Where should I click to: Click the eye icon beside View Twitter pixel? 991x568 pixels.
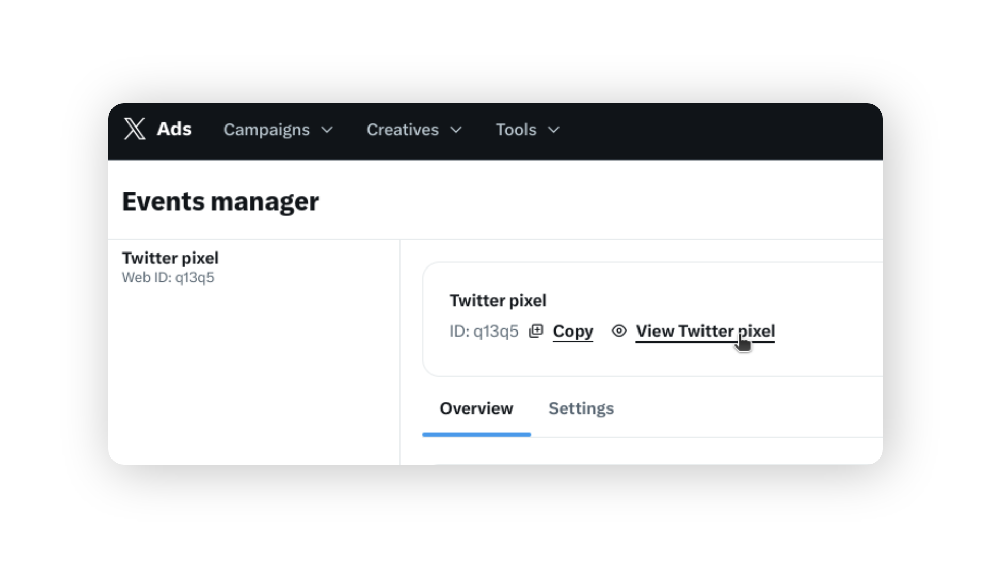[x=619, y=330]
